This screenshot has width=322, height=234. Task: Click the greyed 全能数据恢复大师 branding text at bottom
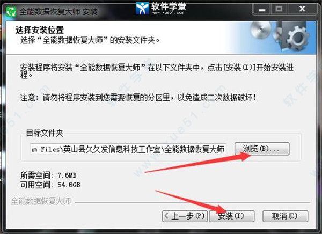coord(41,201)
